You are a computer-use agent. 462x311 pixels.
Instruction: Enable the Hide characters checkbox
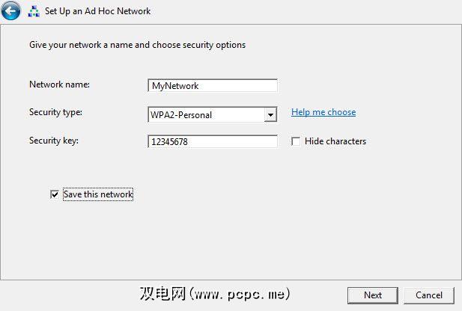[x=297, y=141]
